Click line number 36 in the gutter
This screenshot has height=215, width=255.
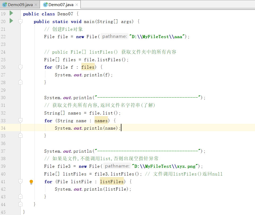click(x=3, y=143)
